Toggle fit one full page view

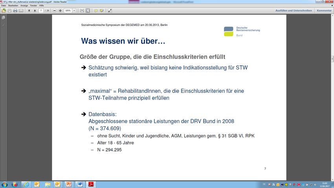click(88, 11)
